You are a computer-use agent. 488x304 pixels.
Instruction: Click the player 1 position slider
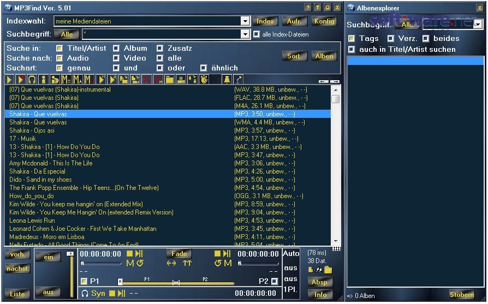pos(100,264)
